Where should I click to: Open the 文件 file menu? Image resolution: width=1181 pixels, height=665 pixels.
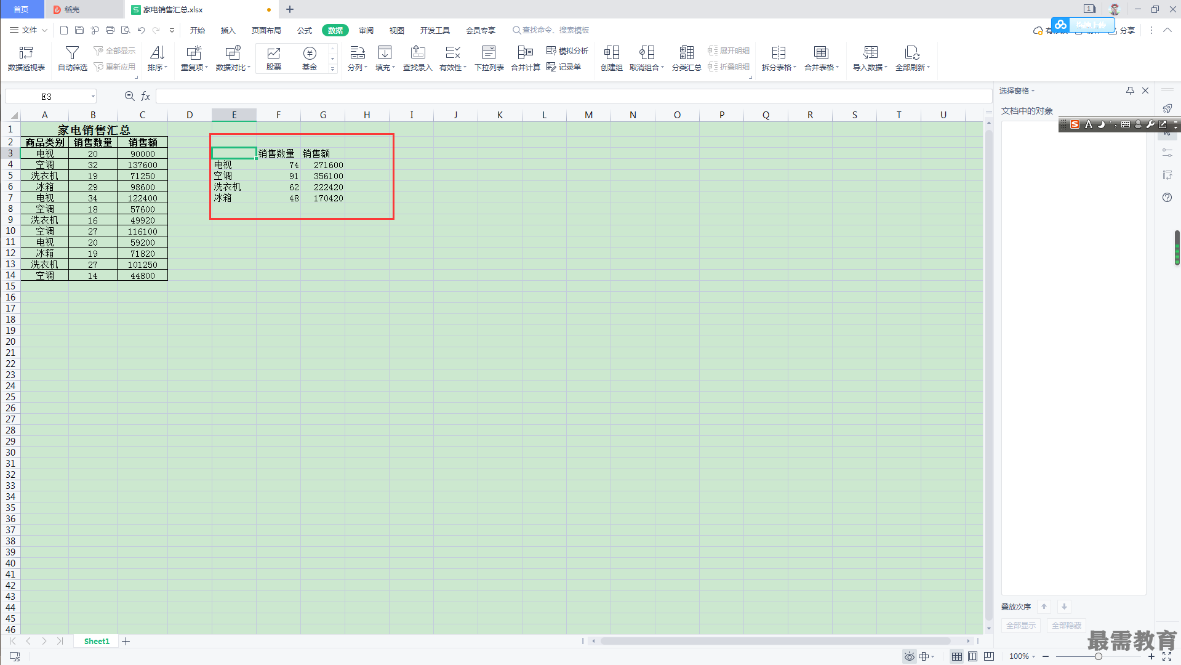click(29, 30)
